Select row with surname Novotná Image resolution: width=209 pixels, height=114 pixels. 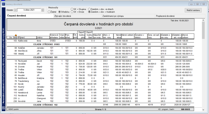pos(101,101)
